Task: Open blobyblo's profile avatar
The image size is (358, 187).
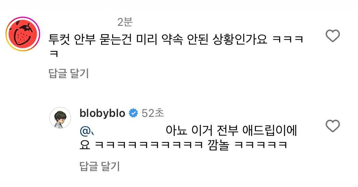Action: point(60,118)
